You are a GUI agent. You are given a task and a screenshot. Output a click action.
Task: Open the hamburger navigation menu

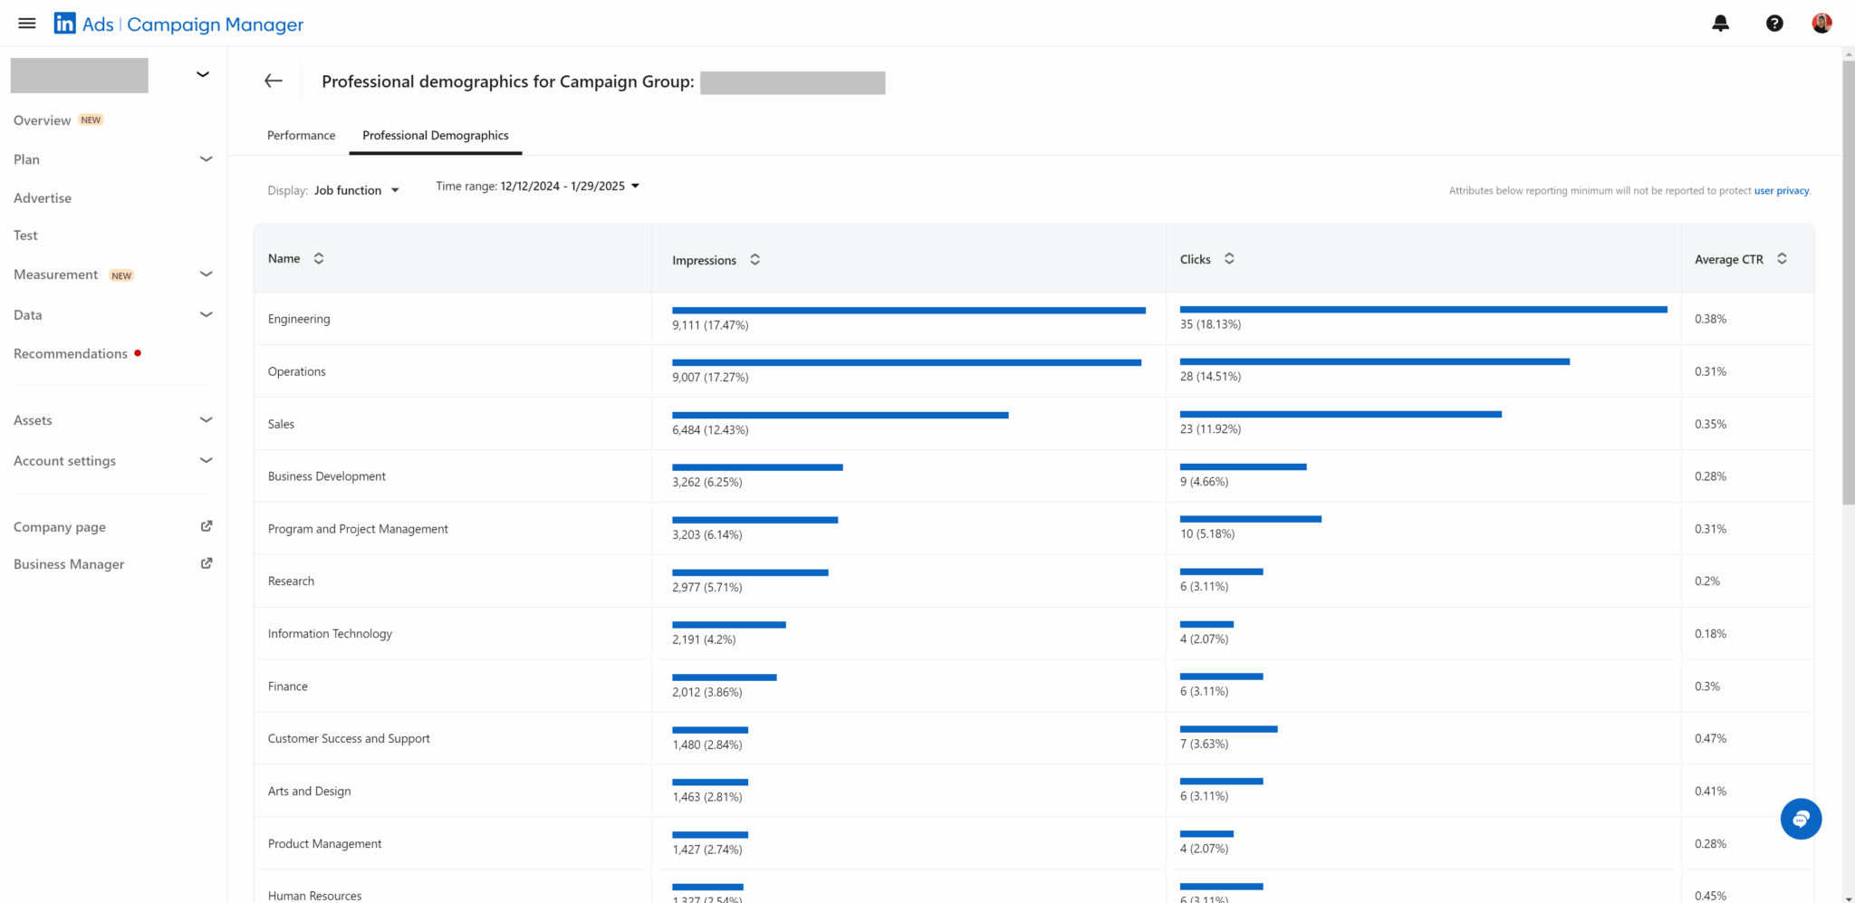tap(27, 24)
